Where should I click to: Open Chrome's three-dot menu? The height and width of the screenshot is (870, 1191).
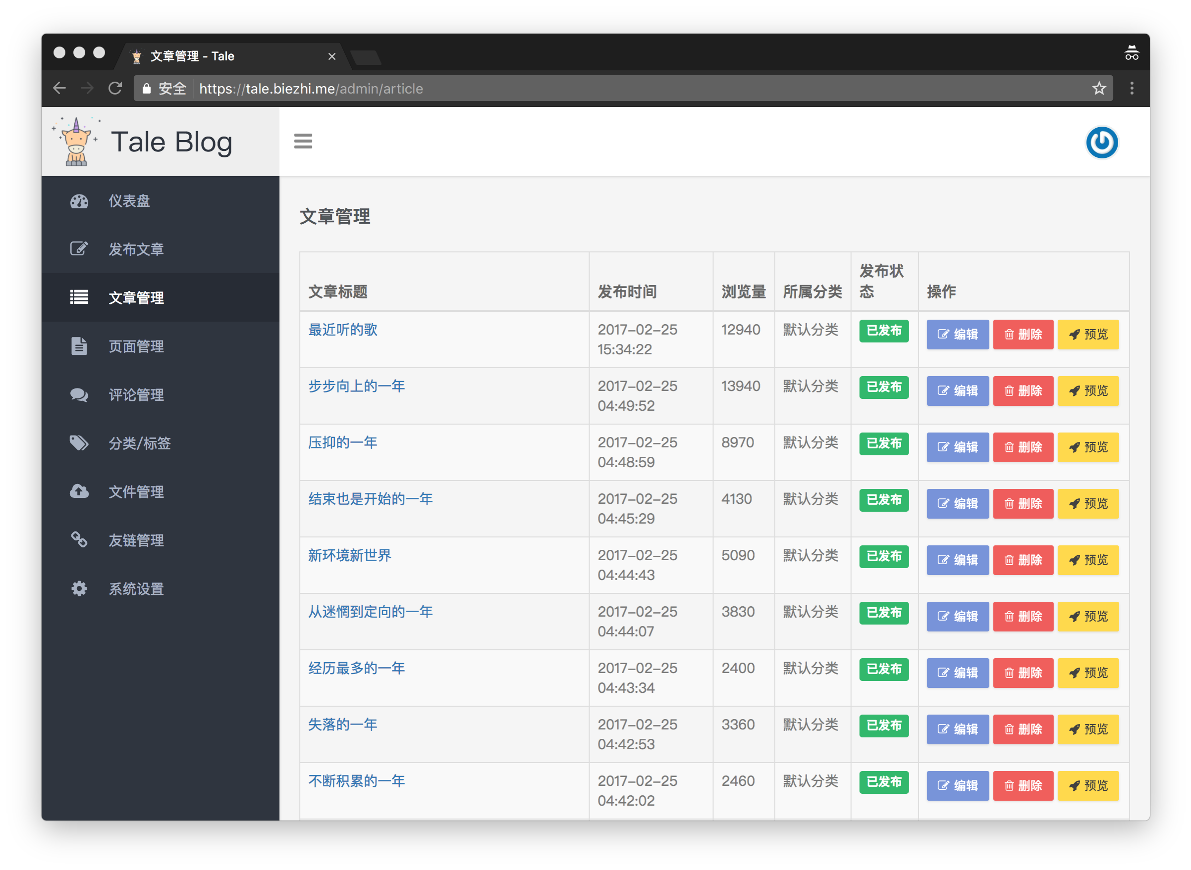point(1132,89)
